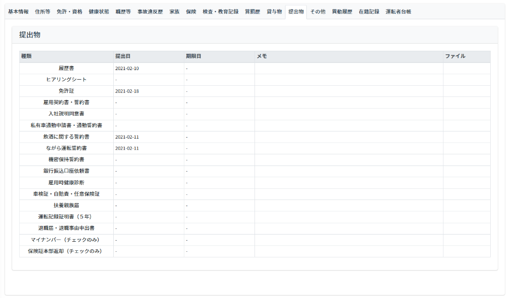
Task: Click the 提出日 column header
Action: pos(123,56)
